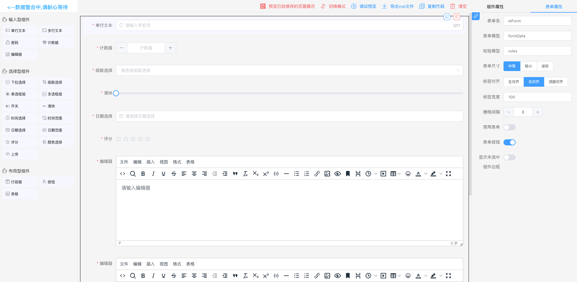This screenshot has height=282, width=577.
Task: Open text color dropdown arrow in second editor
Action: point(426,276)
